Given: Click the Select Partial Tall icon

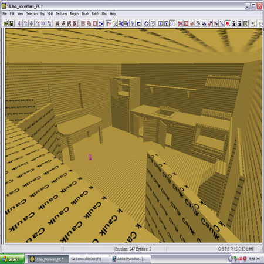Looking at the screenshot, I should (x=69, y=23).
